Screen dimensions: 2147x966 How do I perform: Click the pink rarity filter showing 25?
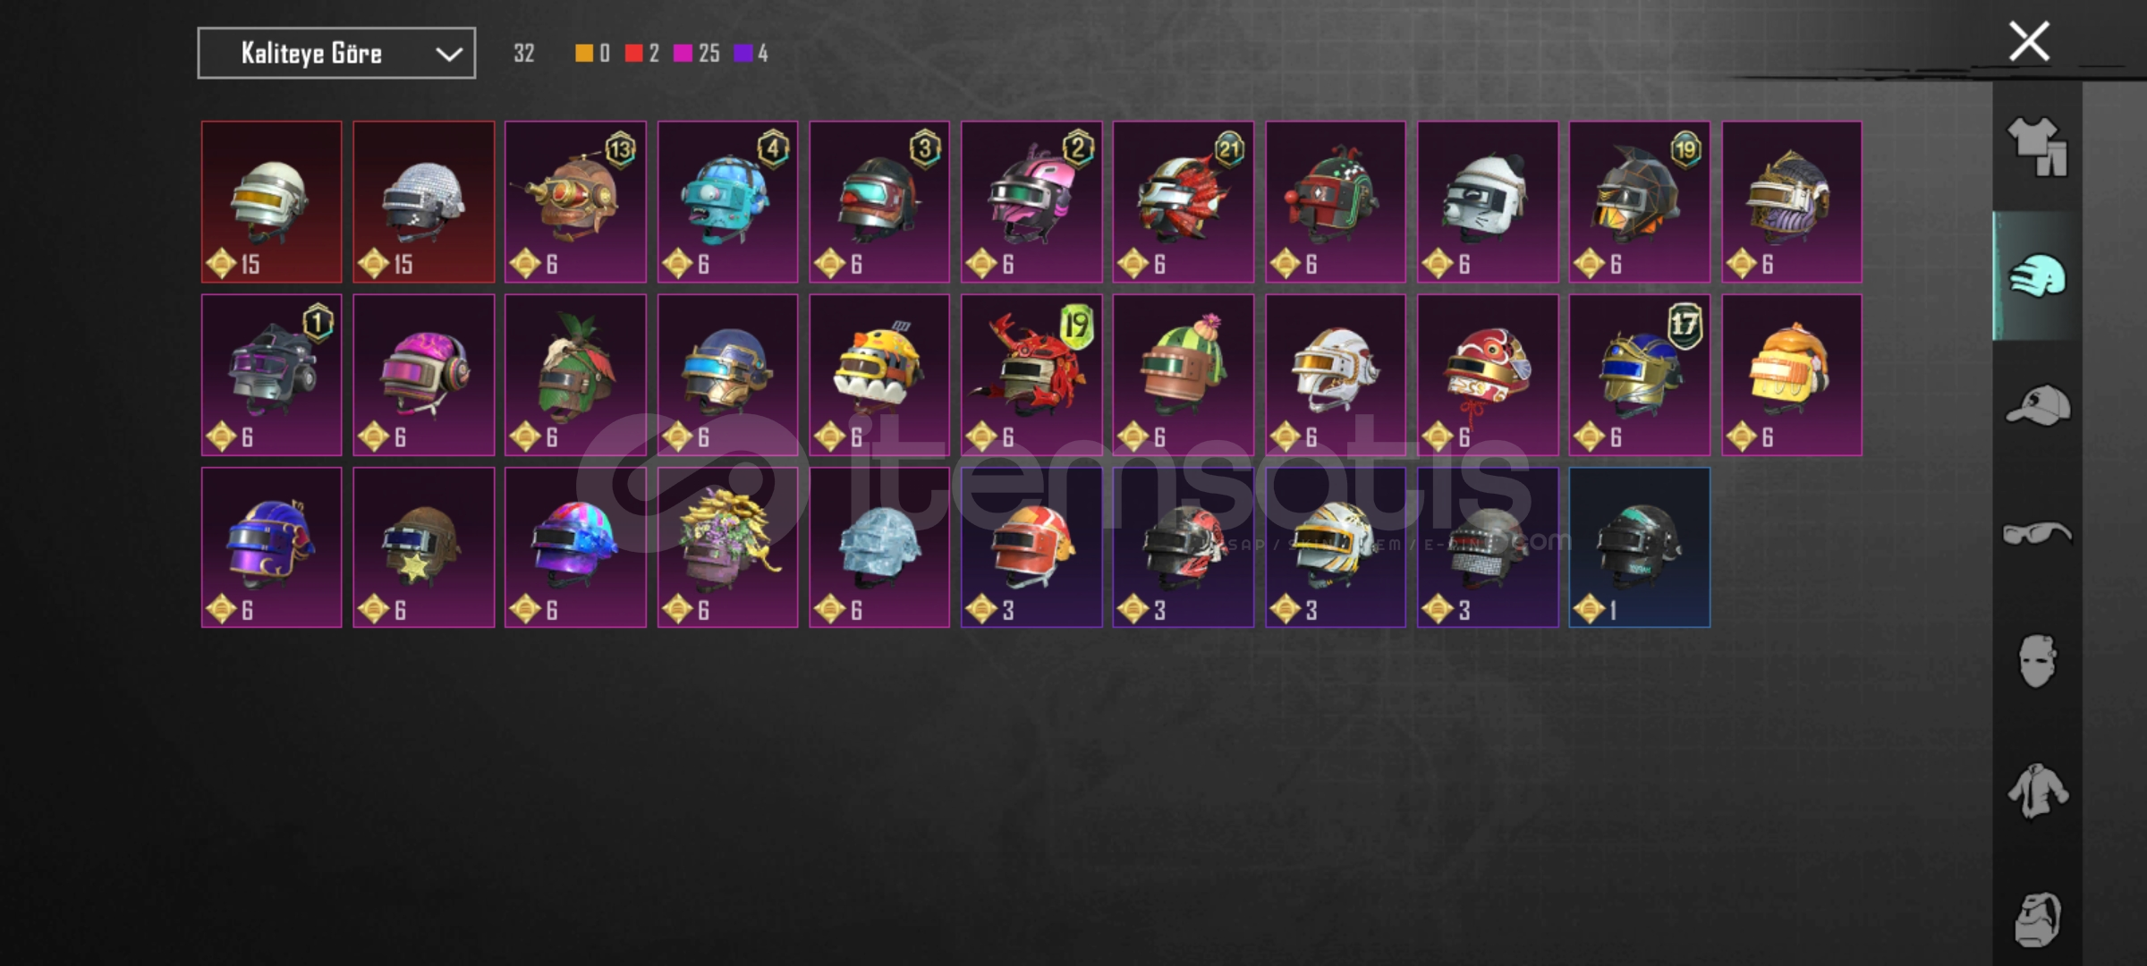pyautogui.click(x=696, y=54)
